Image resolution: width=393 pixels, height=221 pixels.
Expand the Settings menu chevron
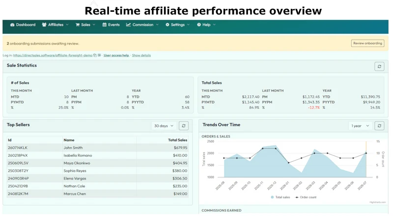(x=188, y=25)
